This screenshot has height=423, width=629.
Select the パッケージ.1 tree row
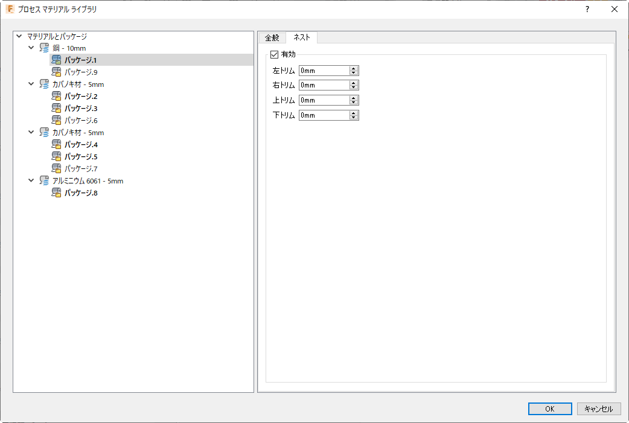point(152,60)
